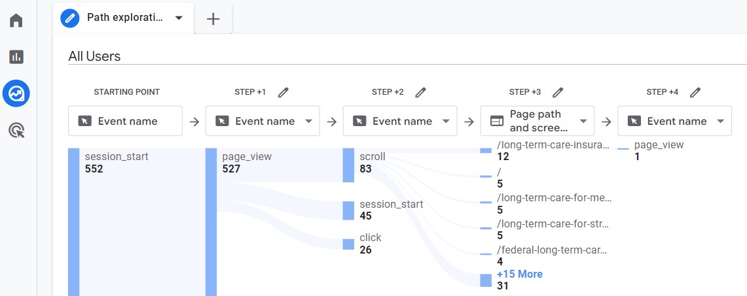Click the pencil edit icon beside STEP +2
The height and width of the screenshot is (296, 747).
[420, 92]
